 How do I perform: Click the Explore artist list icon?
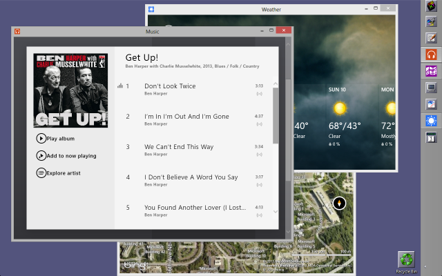click(41, 173)
